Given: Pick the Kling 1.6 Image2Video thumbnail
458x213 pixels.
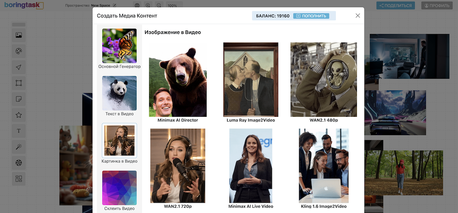Looking at the screenshot, I should 323,166.
